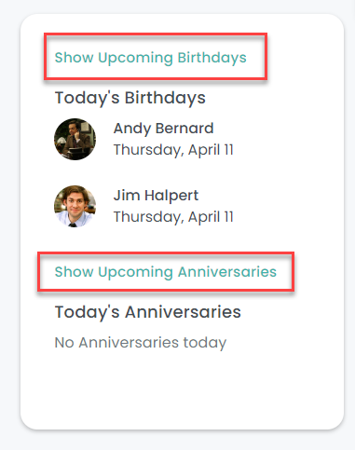
Task: Click the first name Andy
Action: click(x=132, y=129)
